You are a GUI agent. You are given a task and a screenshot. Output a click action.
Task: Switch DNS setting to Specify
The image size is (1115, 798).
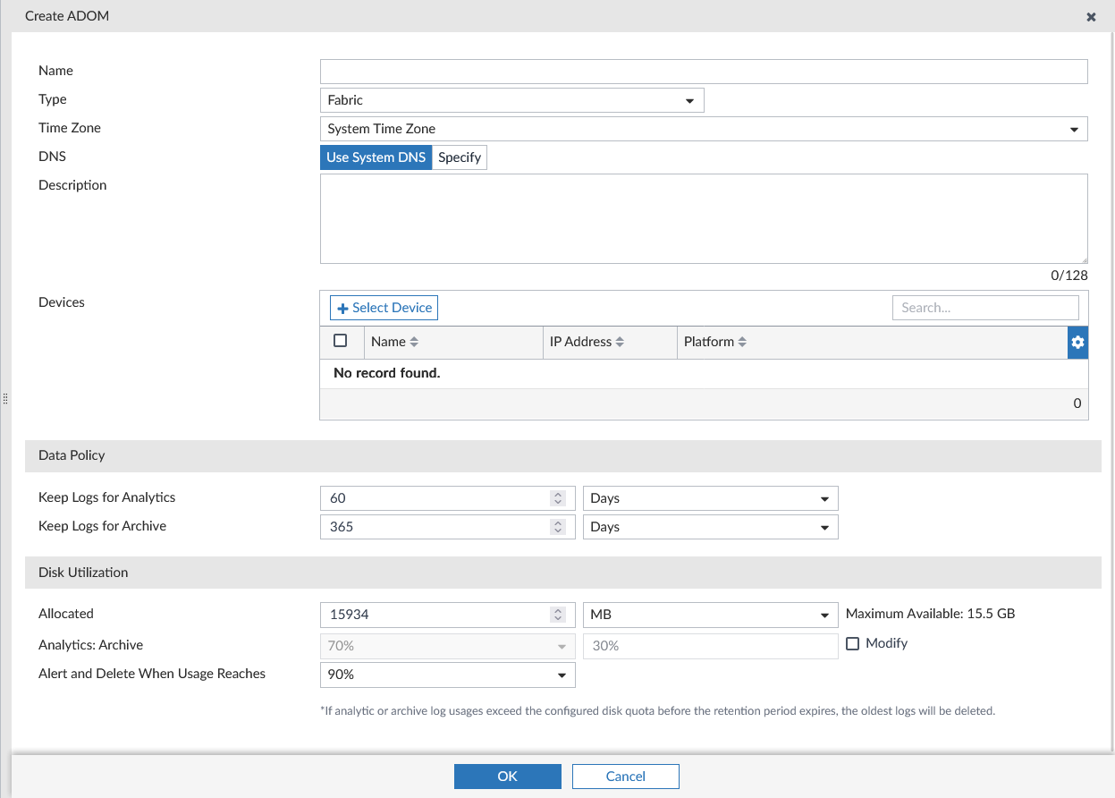click(x=459, y=157)
